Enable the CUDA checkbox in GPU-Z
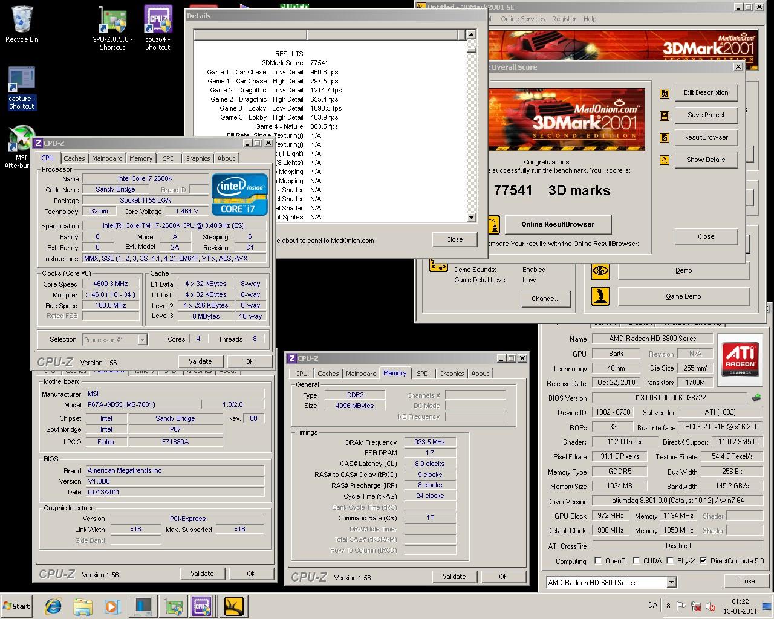The height and width of the screenshot is (619, 774). (636, 561)
